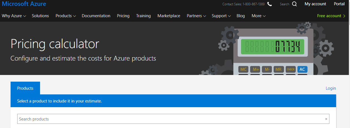Image resolution: width=350 pixels, height=128 pixels.
Task: Click the MR key on calculator image
Action: (279, 69)
